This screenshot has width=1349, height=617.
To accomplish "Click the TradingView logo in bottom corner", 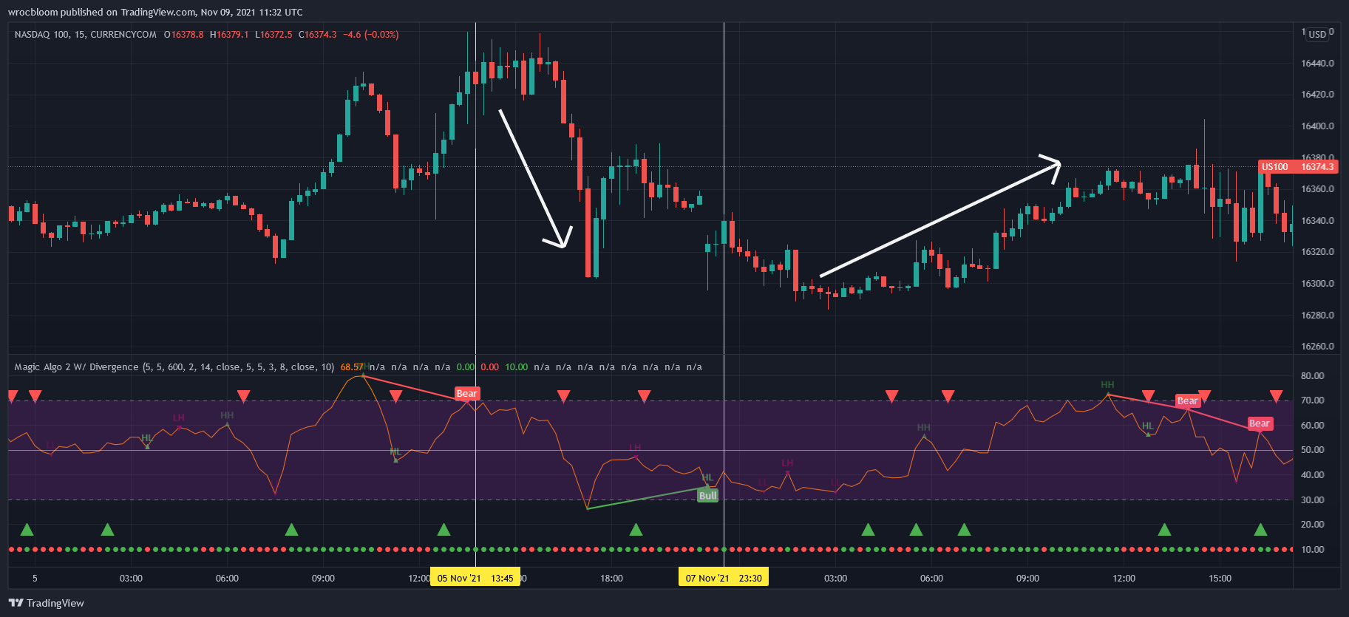I will (46, 603).
